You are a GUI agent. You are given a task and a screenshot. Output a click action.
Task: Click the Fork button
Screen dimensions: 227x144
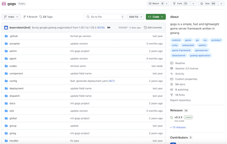181,4
